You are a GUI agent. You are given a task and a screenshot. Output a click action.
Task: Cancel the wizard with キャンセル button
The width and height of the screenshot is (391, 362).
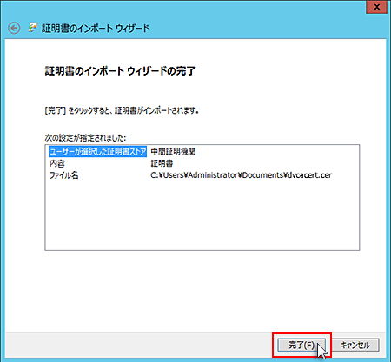coord(355,345)
